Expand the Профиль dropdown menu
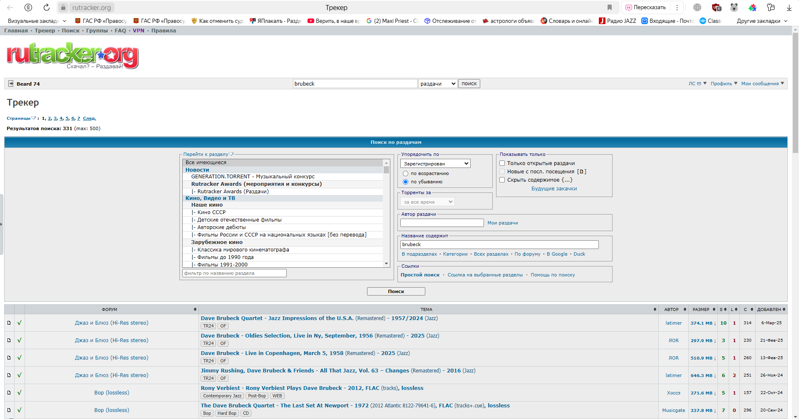 pyautogui.click(x=724, y=84)
